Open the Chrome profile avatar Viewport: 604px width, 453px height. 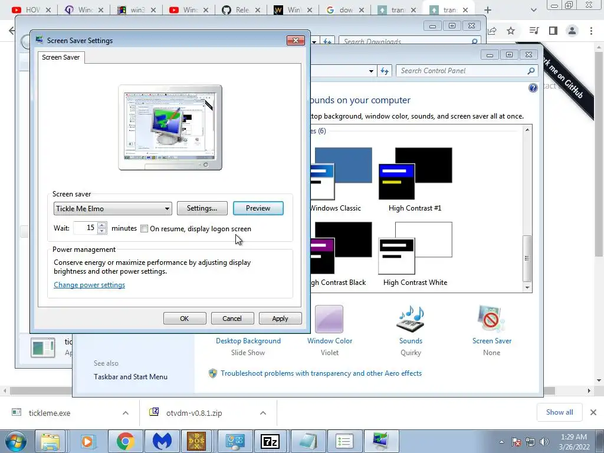pos(572,31)
